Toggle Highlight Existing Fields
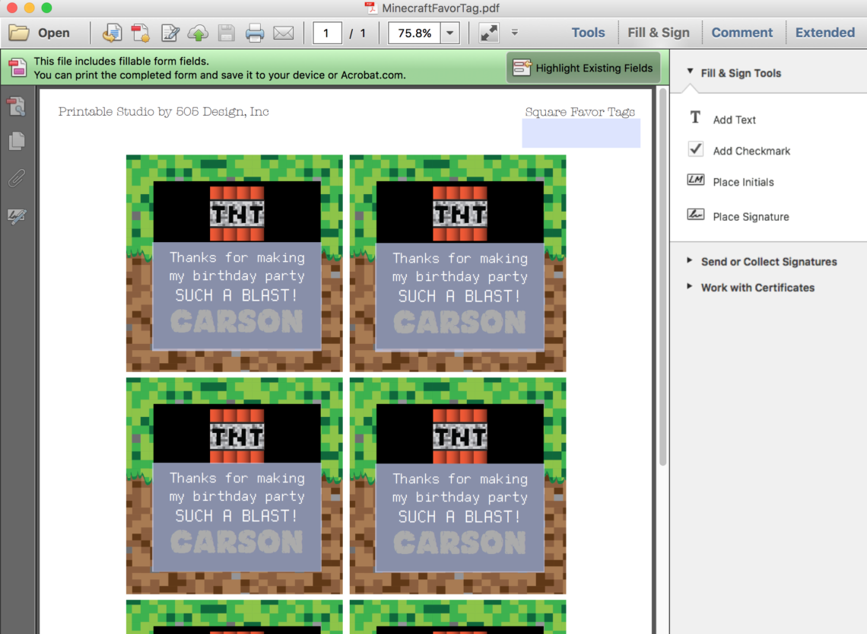This screenshot has width=867, height=634. pos(583,68)
